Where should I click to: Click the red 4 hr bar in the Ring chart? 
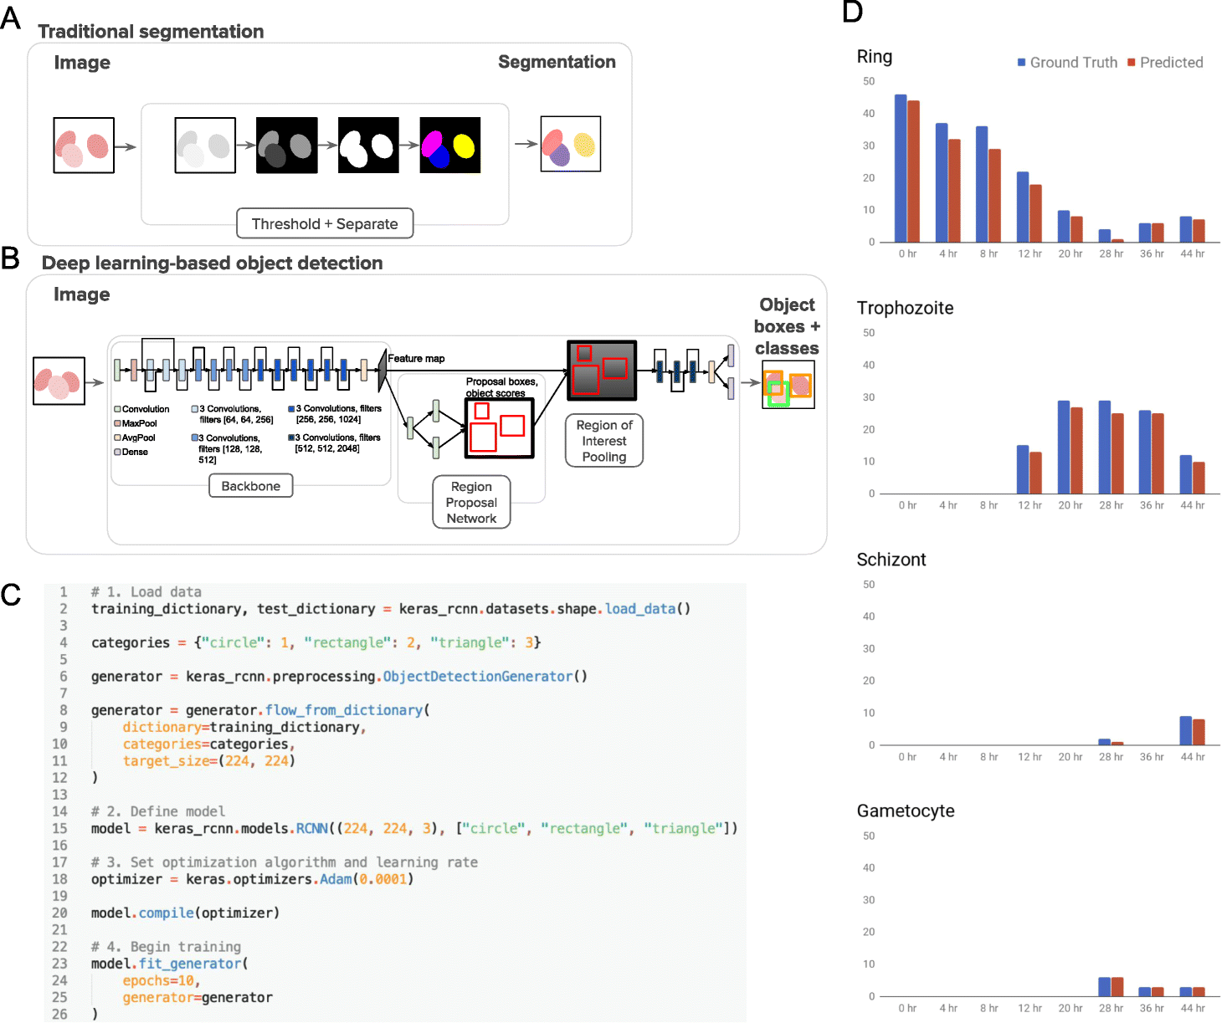click(954, 191)
